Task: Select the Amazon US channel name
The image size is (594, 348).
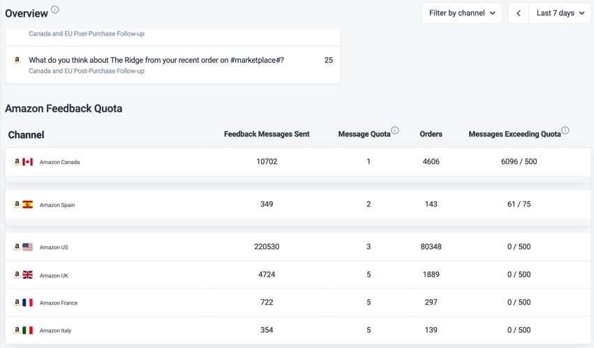Action: click(54, 248)
